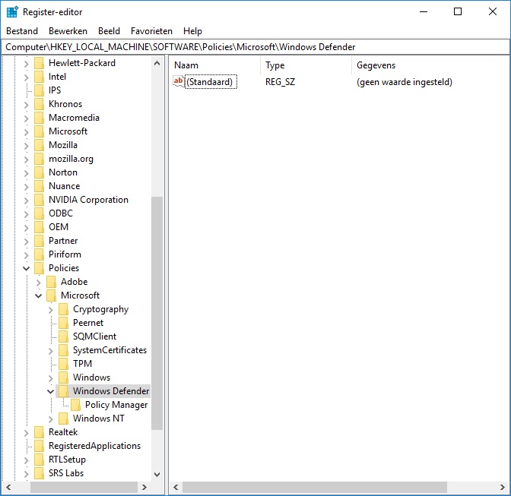Viewport: 511px width, 496px height.
Task: Expand the SystemCertificates key
Action: 50,350
